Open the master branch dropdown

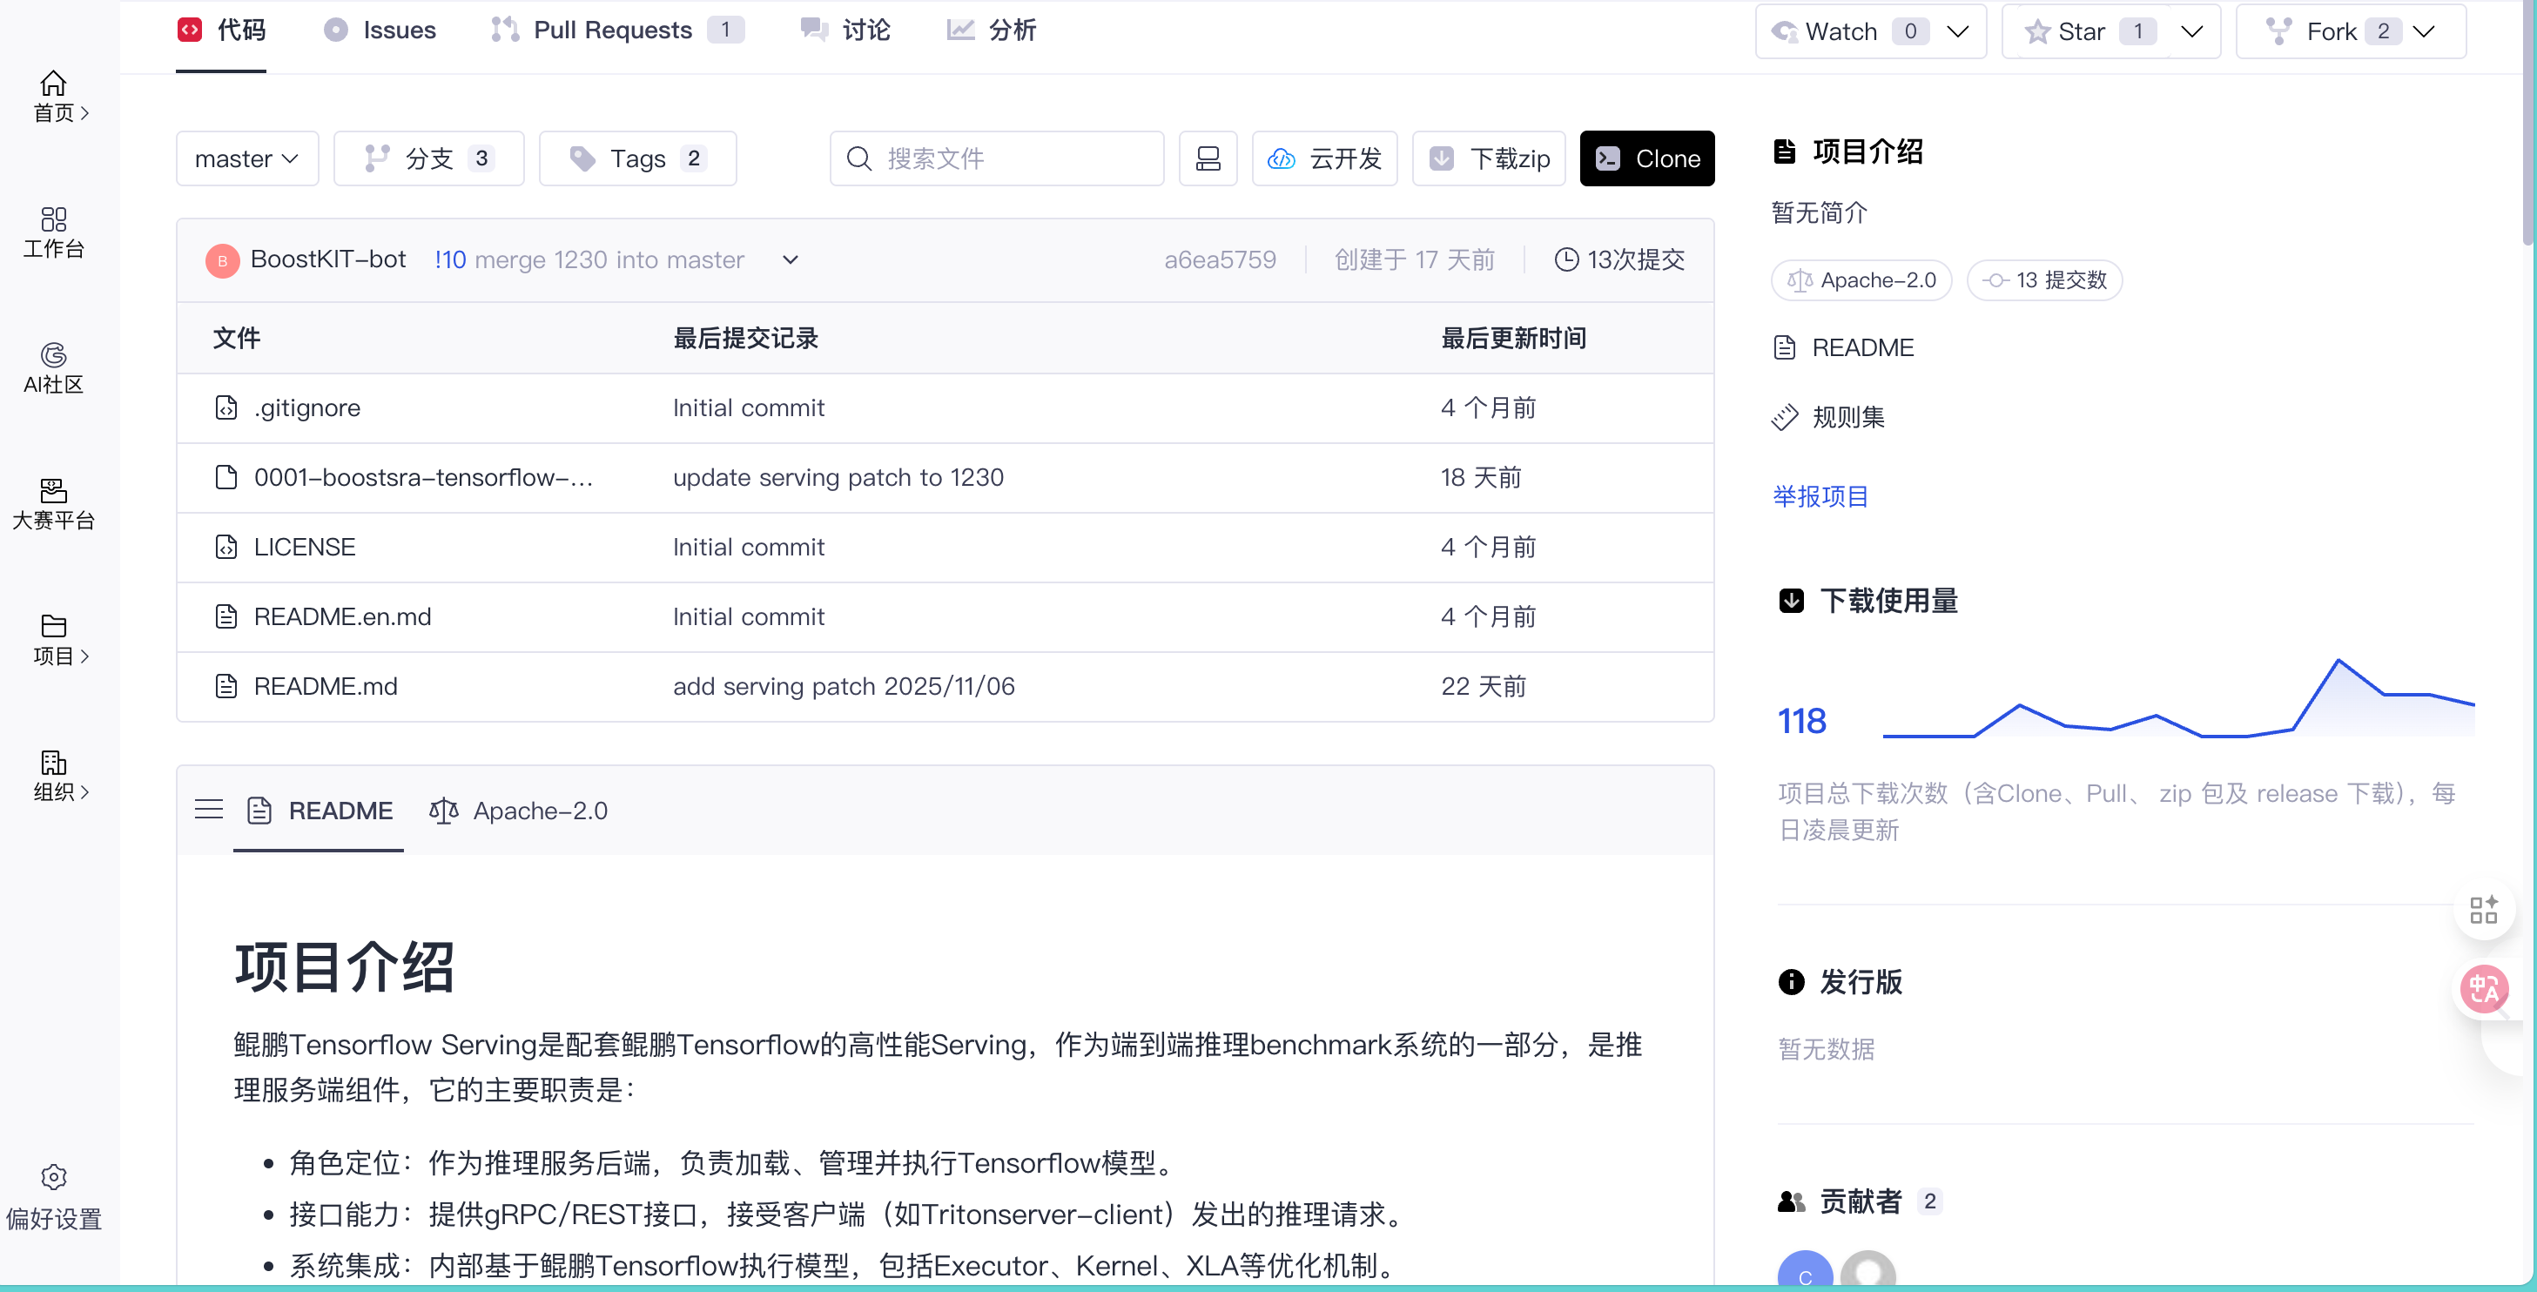point(246,158)
